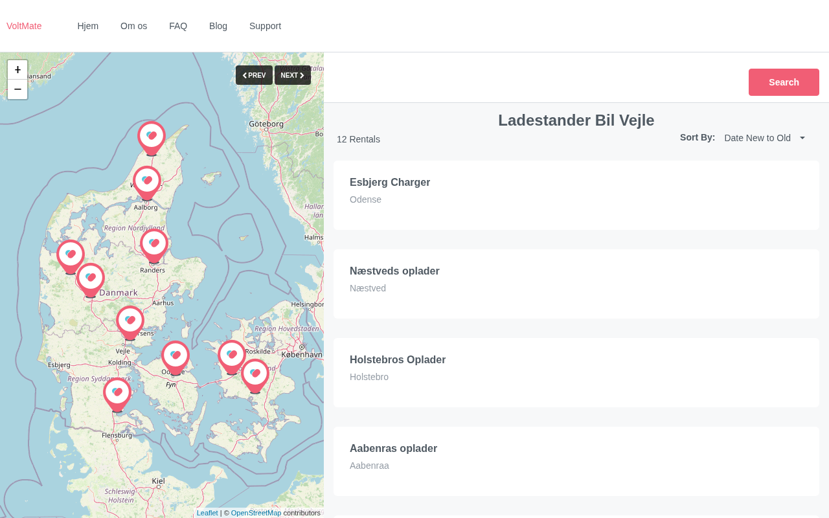Open the Support page

(265, 26)
